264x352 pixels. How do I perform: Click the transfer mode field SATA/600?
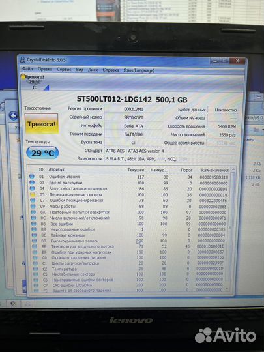coord(134,134)
